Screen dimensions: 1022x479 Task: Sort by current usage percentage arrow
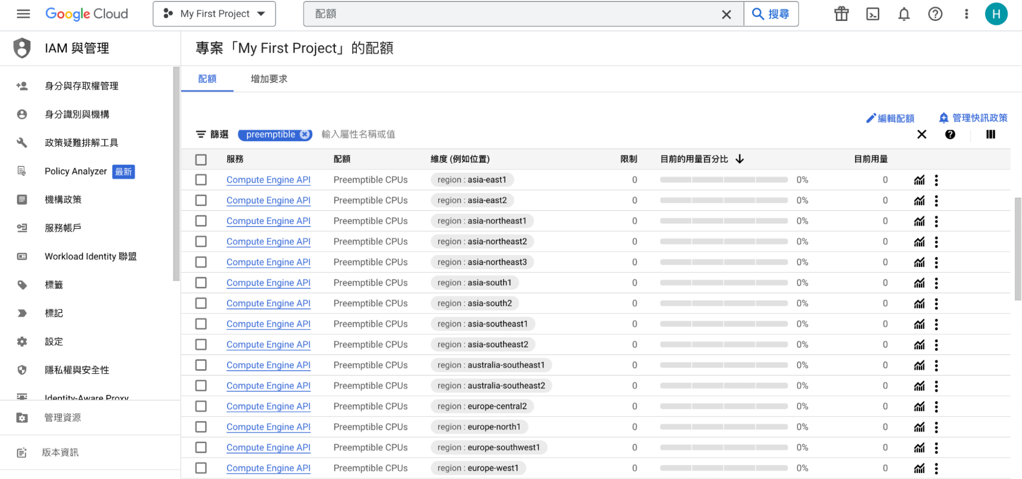tap(740, 159)
